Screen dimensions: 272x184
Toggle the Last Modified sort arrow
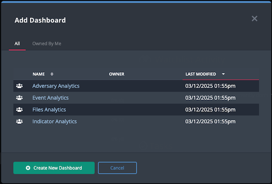(223, 74)
